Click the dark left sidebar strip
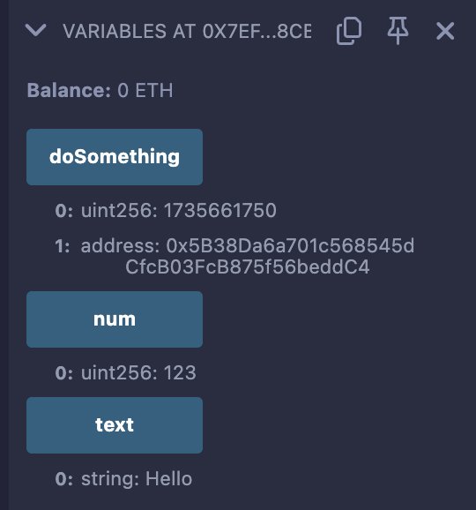The image size is (476, 510). [x=4, y=255]
